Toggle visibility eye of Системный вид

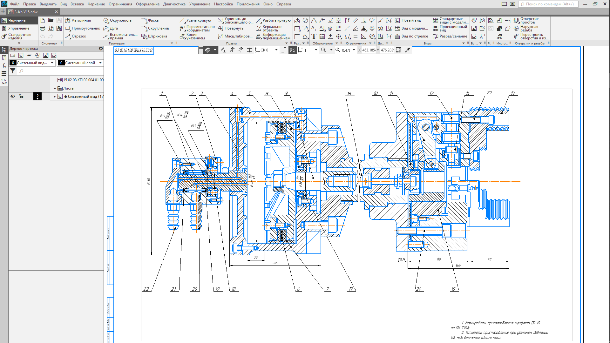[13, 97]
